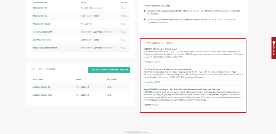Viewport: 276px width, 134px height.
Task: Click the Assessment Name column header
Action: [40, 3]
